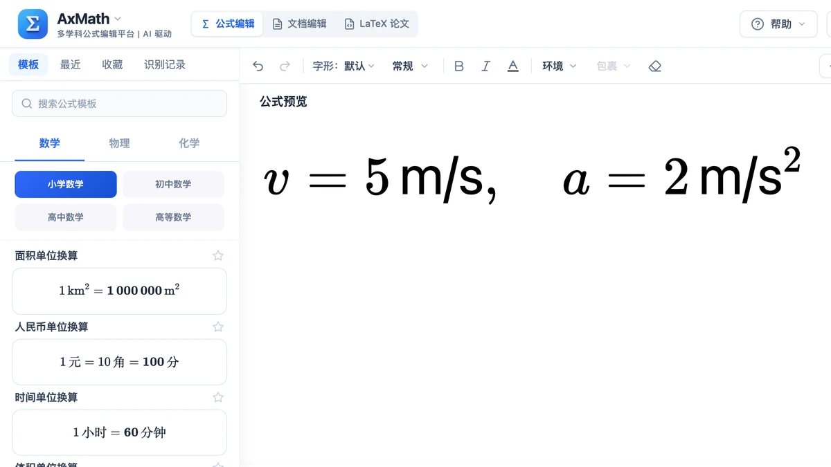Switch to the 文档编辑 tab

pyautogui.click(x=299, y=24)
